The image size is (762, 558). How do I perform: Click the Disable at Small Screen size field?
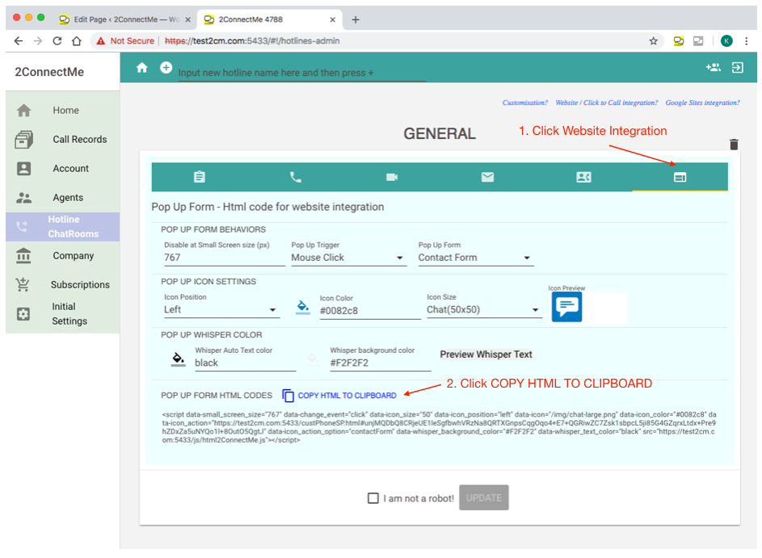pos(224,258)
